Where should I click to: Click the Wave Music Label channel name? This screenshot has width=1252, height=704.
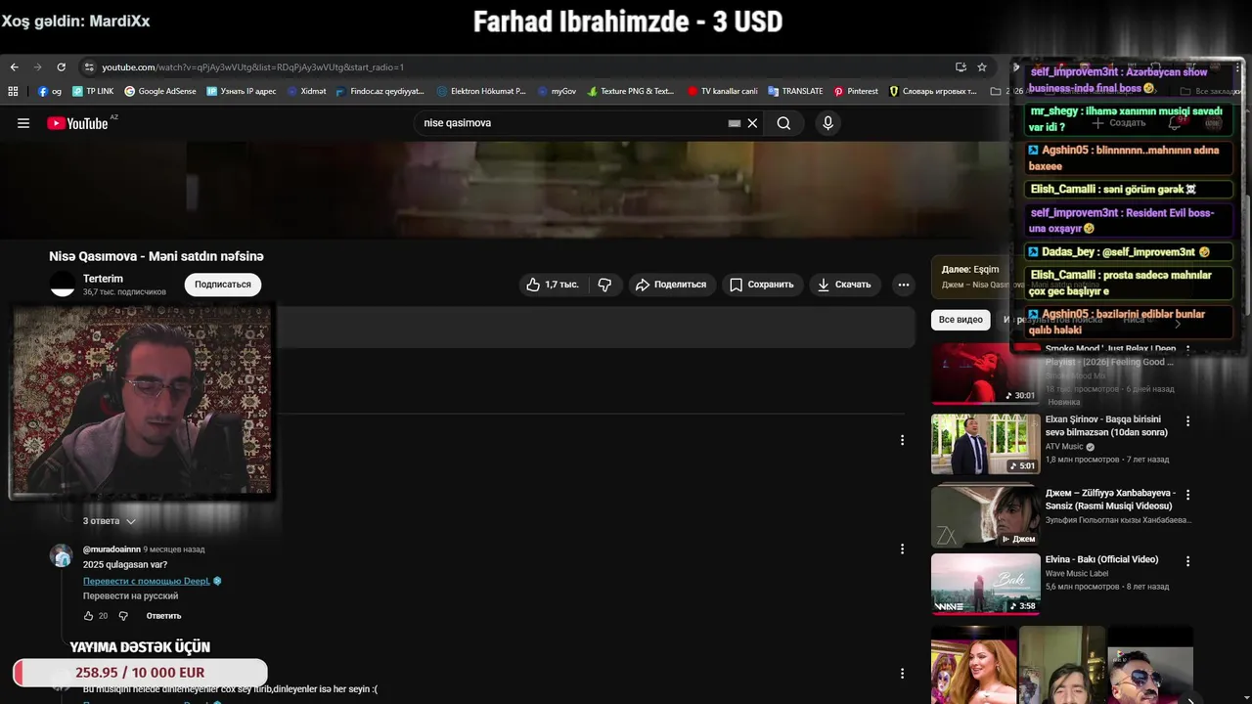tap(1077, 573)
